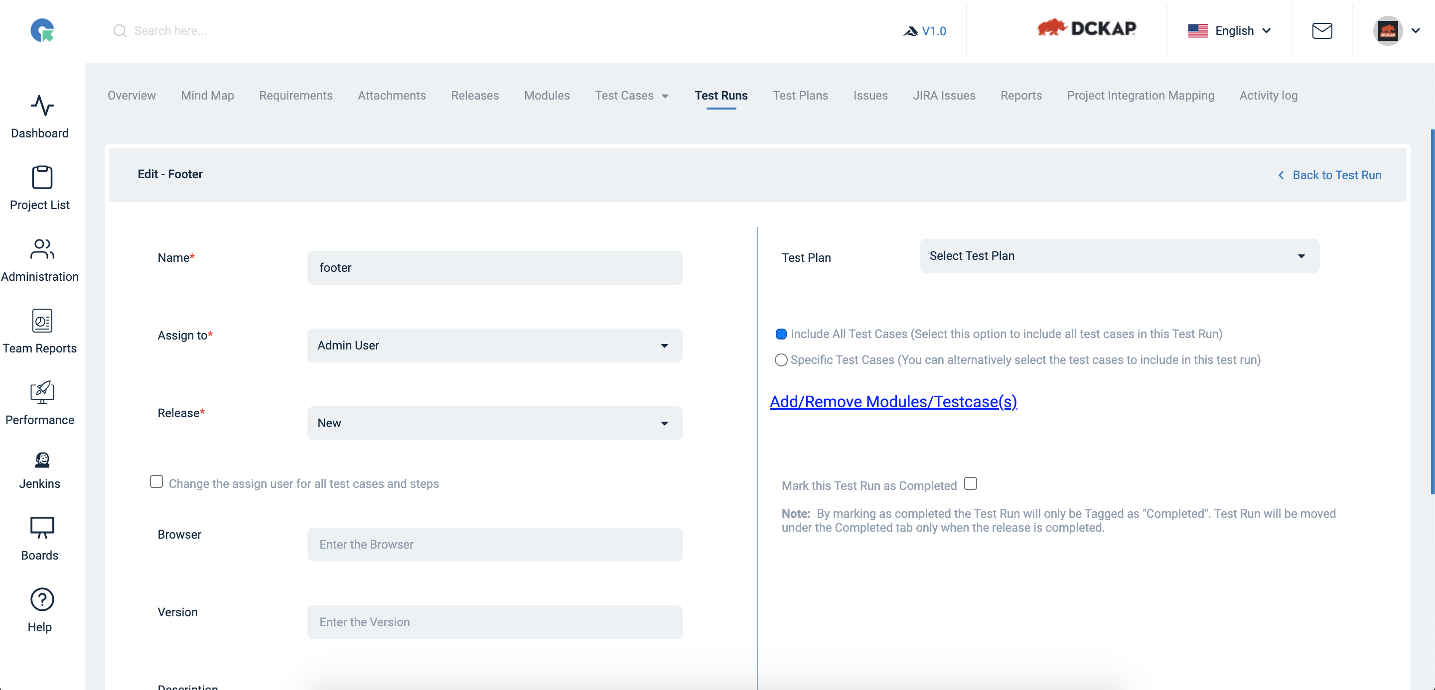The width and height of the screenshot is (1435, 690).
Task: Open the Issues tab
Action: point(870,95)
